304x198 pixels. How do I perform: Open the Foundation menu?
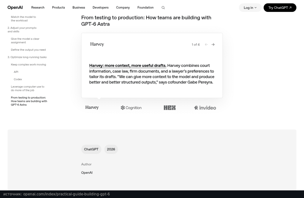click(x=145, y=7)
